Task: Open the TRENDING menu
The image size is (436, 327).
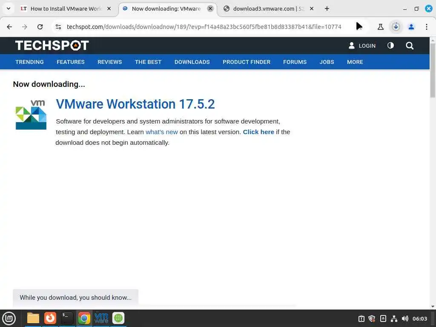Action: [29, 62]
